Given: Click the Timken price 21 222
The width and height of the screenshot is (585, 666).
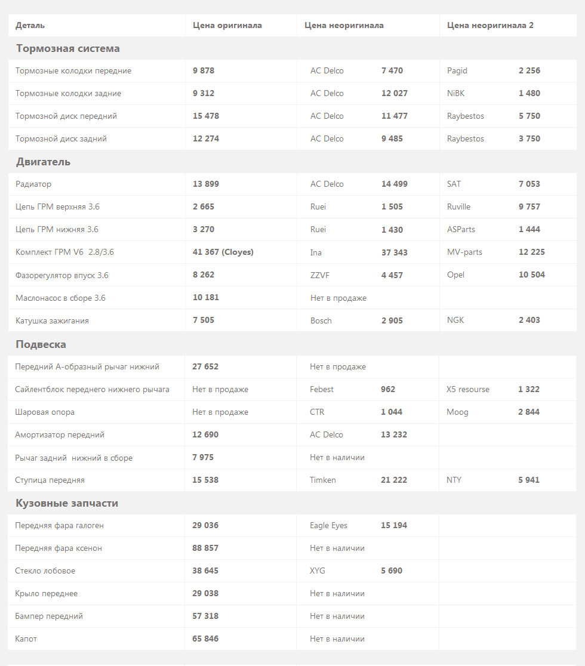Looking at the screenshot, I should click(394, 480).
